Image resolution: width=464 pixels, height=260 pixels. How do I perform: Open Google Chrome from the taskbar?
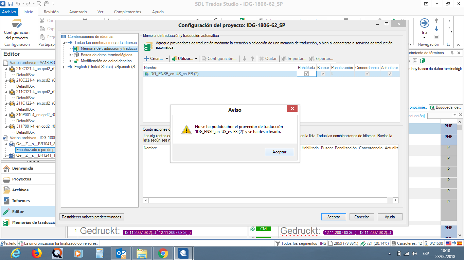point(163,253)
